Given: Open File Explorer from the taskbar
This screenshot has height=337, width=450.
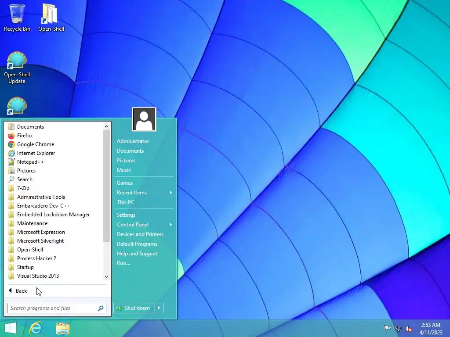Looking at the screenshot, I should point(62,329).
